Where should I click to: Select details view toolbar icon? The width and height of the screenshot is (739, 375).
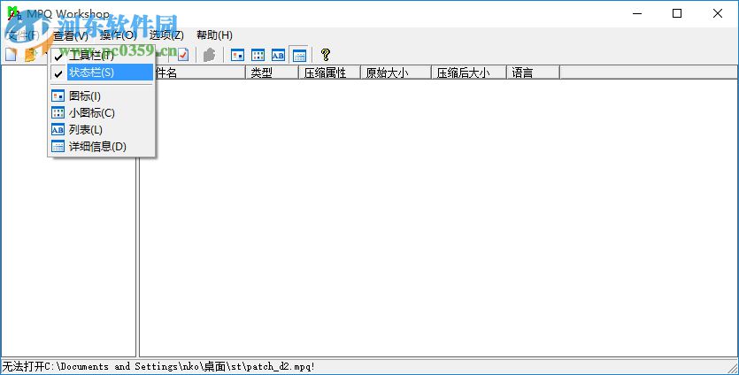tap(299, 55)
